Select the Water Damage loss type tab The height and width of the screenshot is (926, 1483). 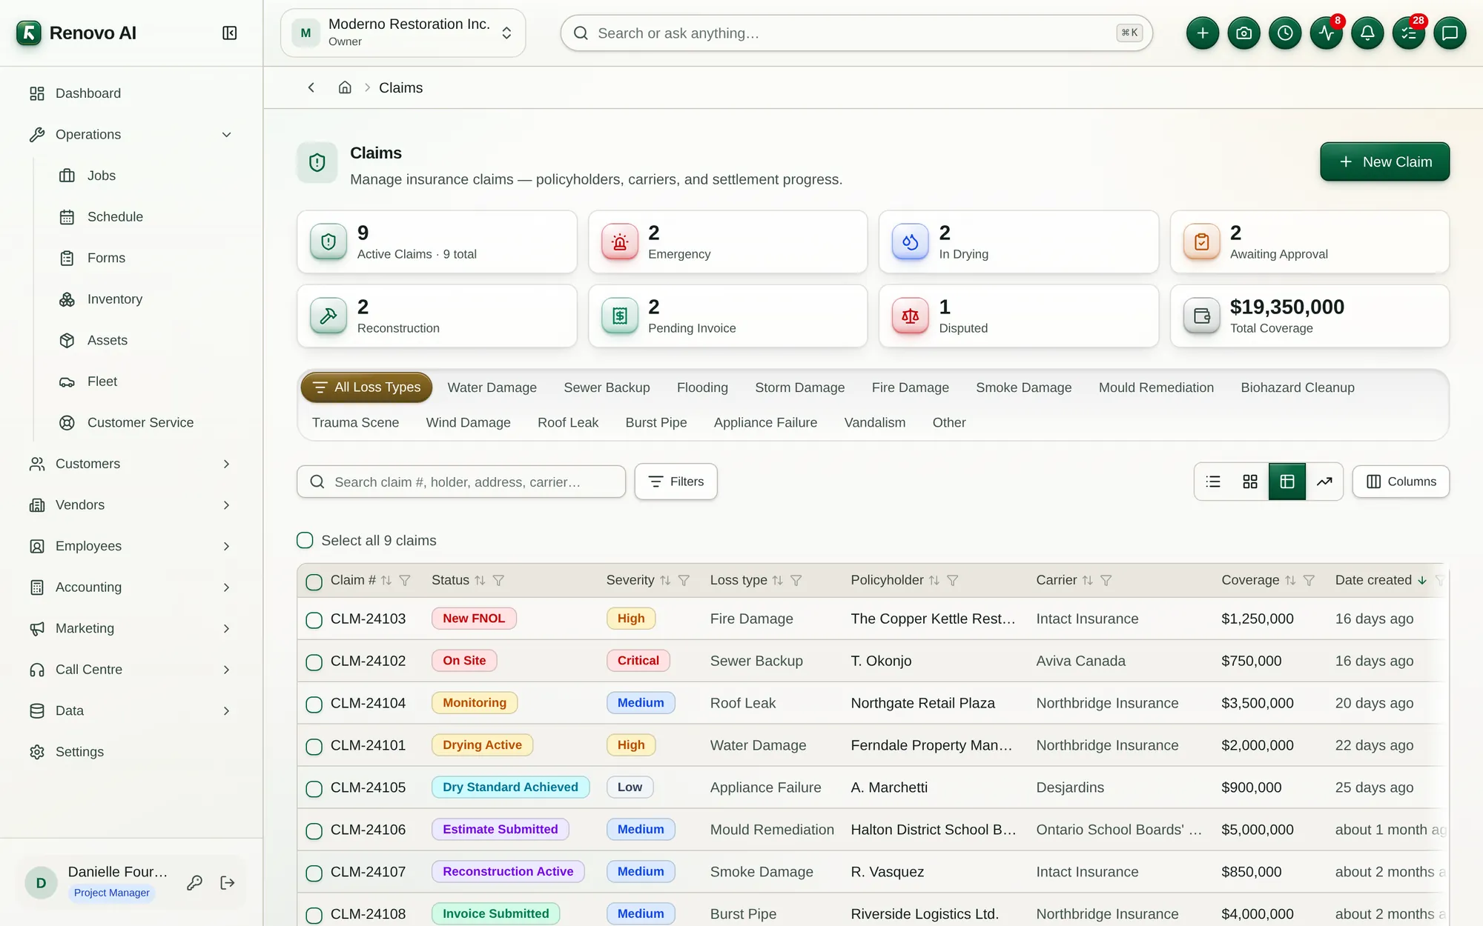tap(492, 387)
